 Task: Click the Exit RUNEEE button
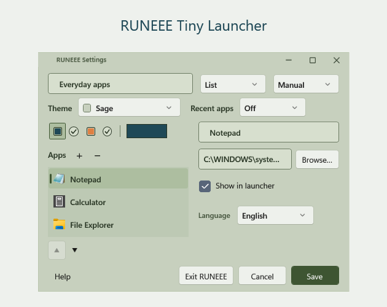[206, 276]
